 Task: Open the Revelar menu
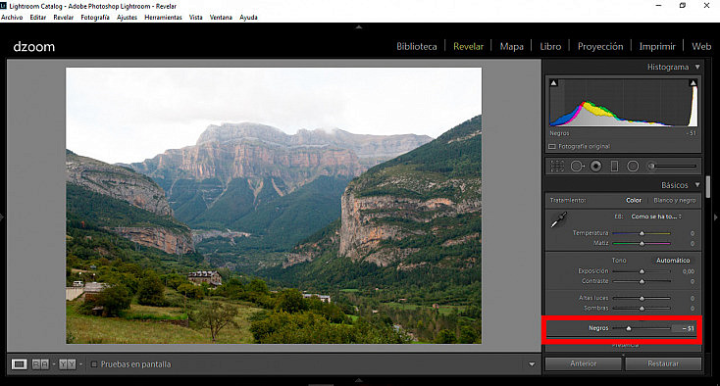pos(64,18)
